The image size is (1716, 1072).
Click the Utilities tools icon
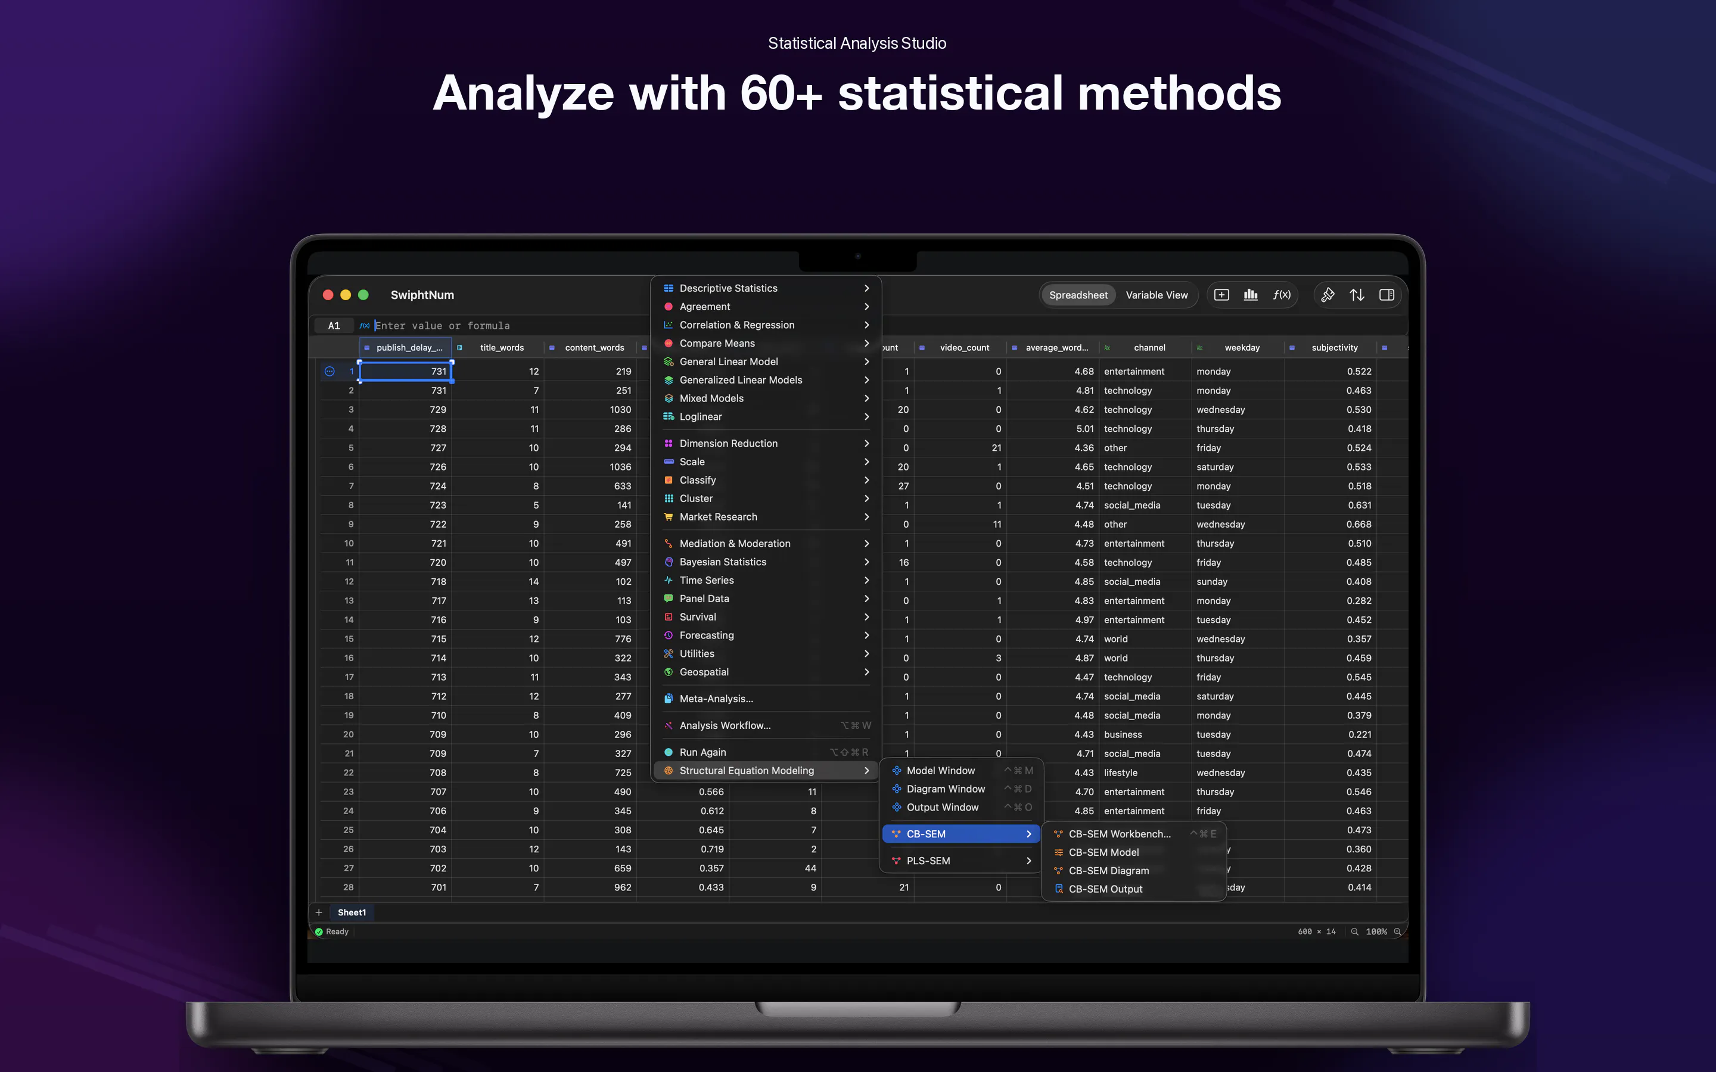tap(668, 654)
